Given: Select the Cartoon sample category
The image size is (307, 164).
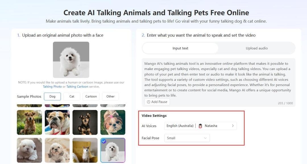Looking at the screenshot, I should tap(91, 96).
